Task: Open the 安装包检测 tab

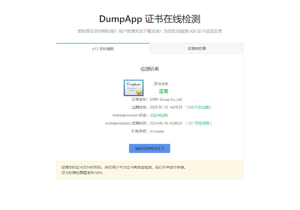Action: click(x=196, y=49)
